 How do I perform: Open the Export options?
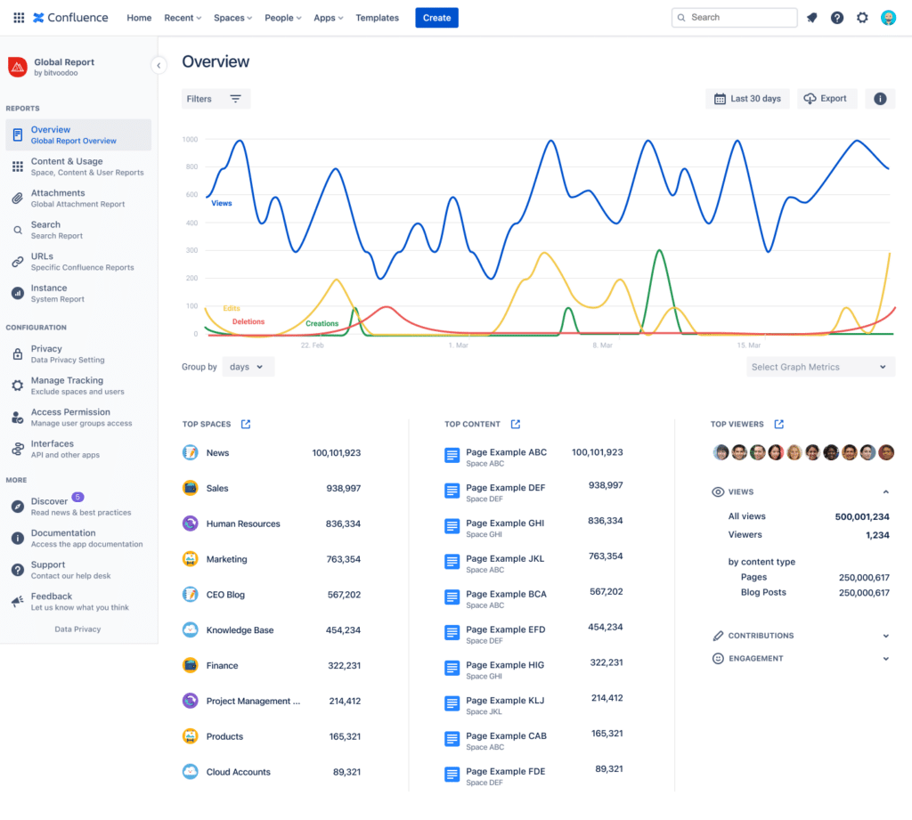click(826, 98)
